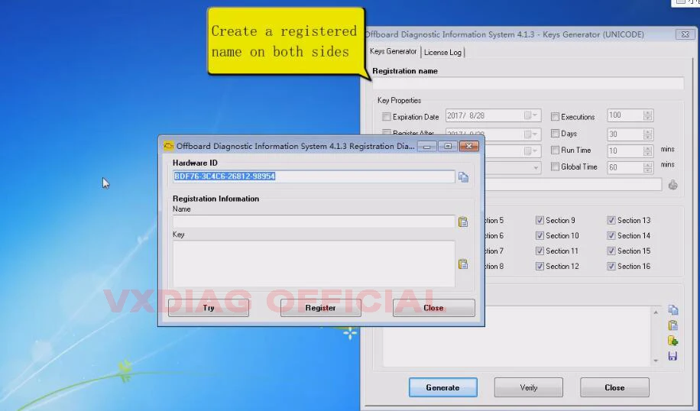
Task: Switch to Keys Generator tab
Action: [393, 51]
